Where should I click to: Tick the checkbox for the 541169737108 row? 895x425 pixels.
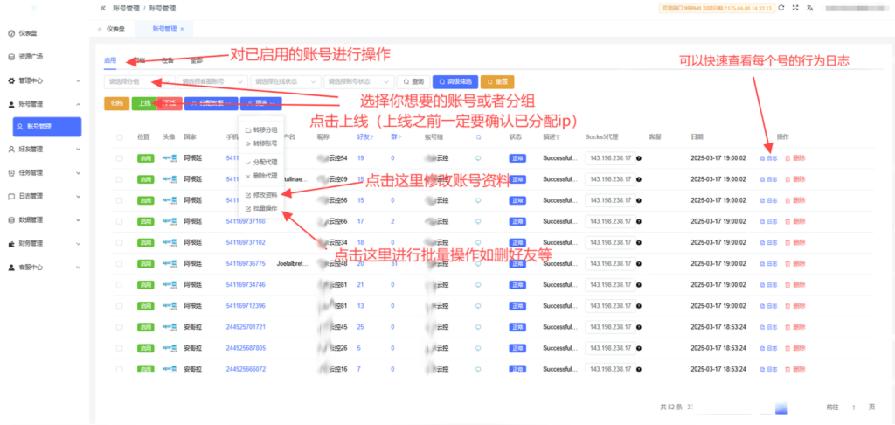click(x=119, y=221)
